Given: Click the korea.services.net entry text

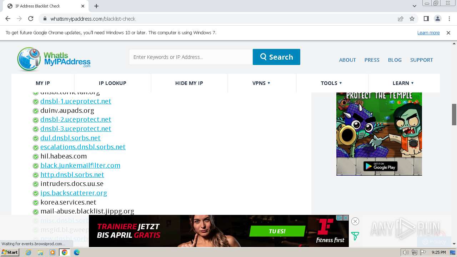Looking at the screenshot, I should [68, 202].
